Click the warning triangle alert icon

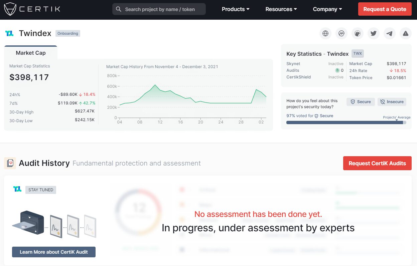406,33
